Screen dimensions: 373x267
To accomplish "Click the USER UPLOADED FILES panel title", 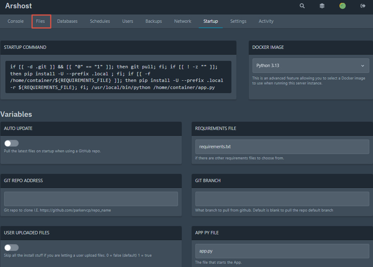I will [x=26, y=233].
